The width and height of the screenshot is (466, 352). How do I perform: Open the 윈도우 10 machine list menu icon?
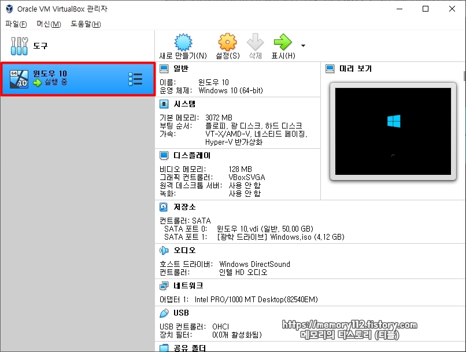coord(135,79)
